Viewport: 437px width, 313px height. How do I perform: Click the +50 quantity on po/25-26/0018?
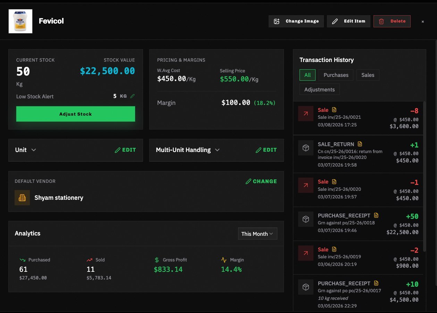point(412,216)
